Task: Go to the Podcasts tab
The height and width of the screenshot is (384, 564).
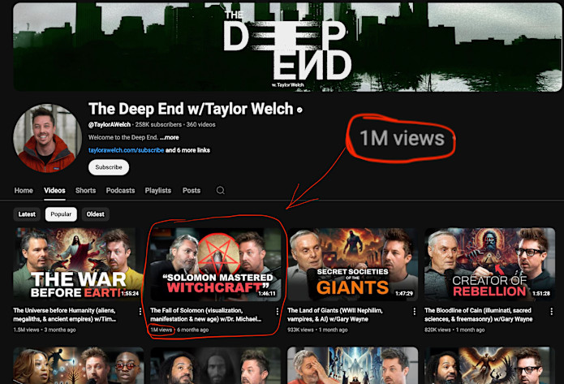Action: point(120,191)
